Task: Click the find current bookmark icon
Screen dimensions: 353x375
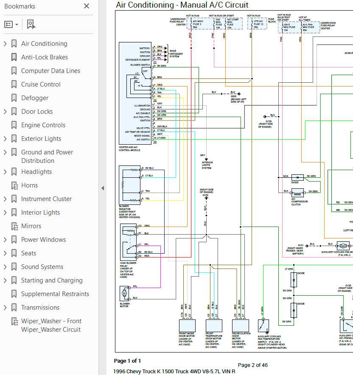Action: coord(31,25)
